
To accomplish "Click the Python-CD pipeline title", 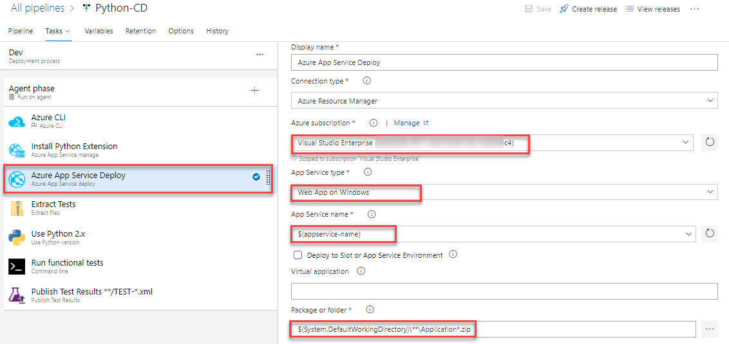I will pos(121,8).
